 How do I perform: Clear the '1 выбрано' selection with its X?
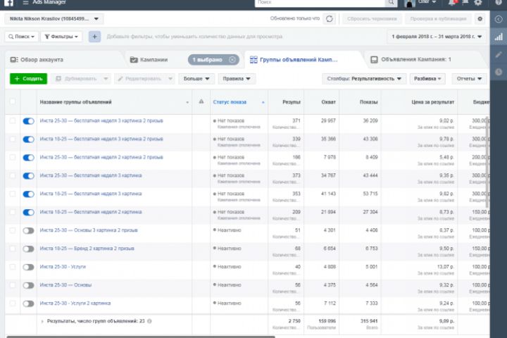pyautogui.click(x=232, y=60)
